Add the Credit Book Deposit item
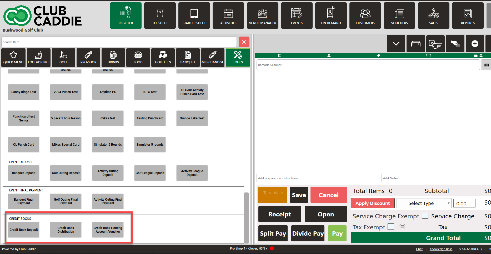 point(24,230)
